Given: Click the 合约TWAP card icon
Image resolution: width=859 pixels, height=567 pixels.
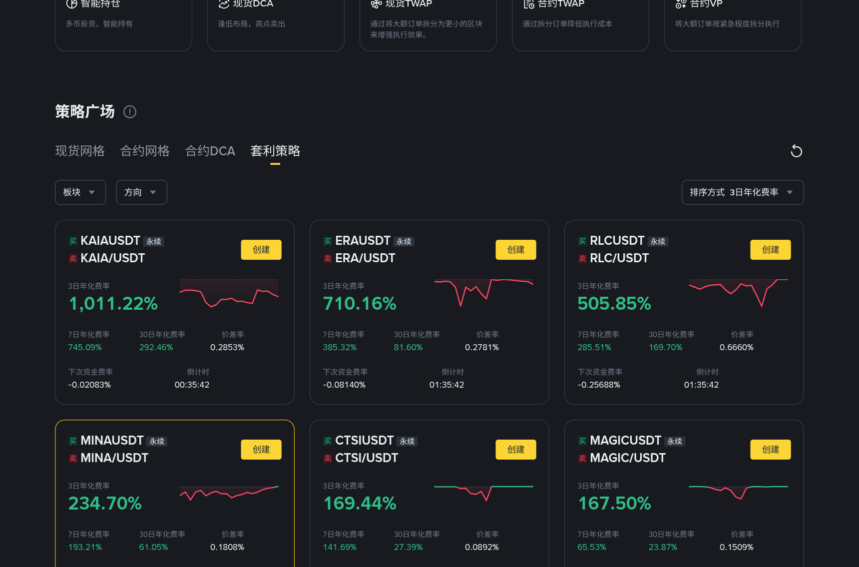Looking at the screenshot, I should tap(528, 4).
